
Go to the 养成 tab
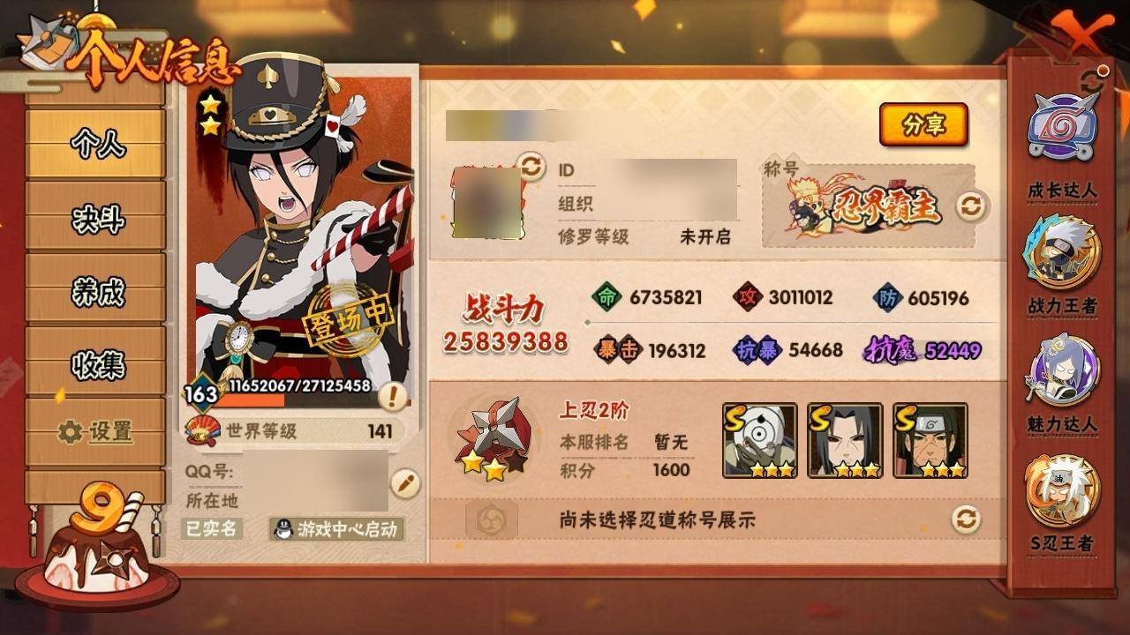coord(96,290)
